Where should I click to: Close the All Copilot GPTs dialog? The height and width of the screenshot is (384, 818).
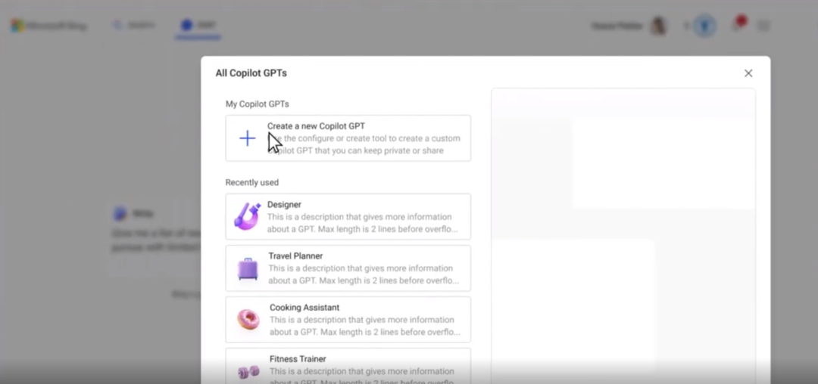748,73
